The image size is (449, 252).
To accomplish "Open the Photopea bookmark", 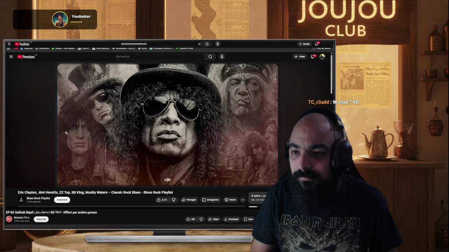I will tap(161, 48).
